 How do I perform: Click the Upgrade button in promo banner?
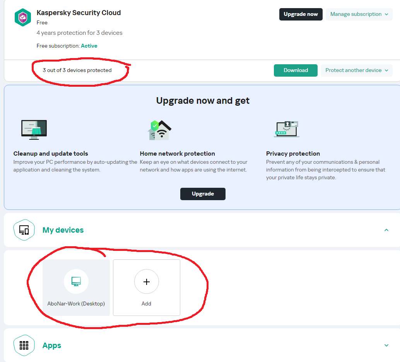(x=203, y=194)
